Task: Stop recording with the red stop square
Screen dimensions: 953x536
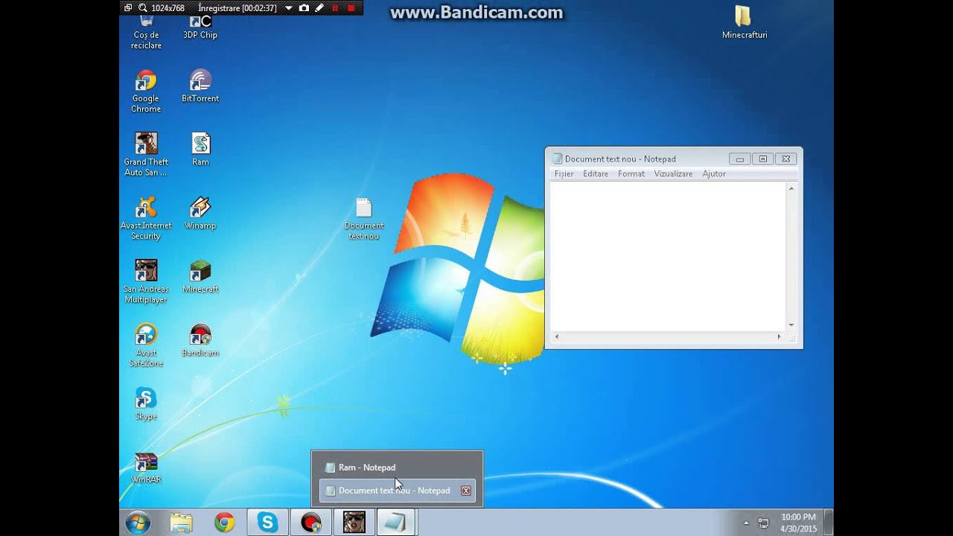Action: tap(351, 8)
